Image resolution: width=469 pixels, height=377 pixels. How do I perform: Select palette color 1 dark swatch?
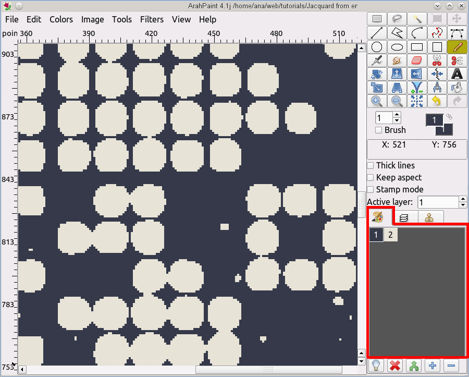click(376, 235)
